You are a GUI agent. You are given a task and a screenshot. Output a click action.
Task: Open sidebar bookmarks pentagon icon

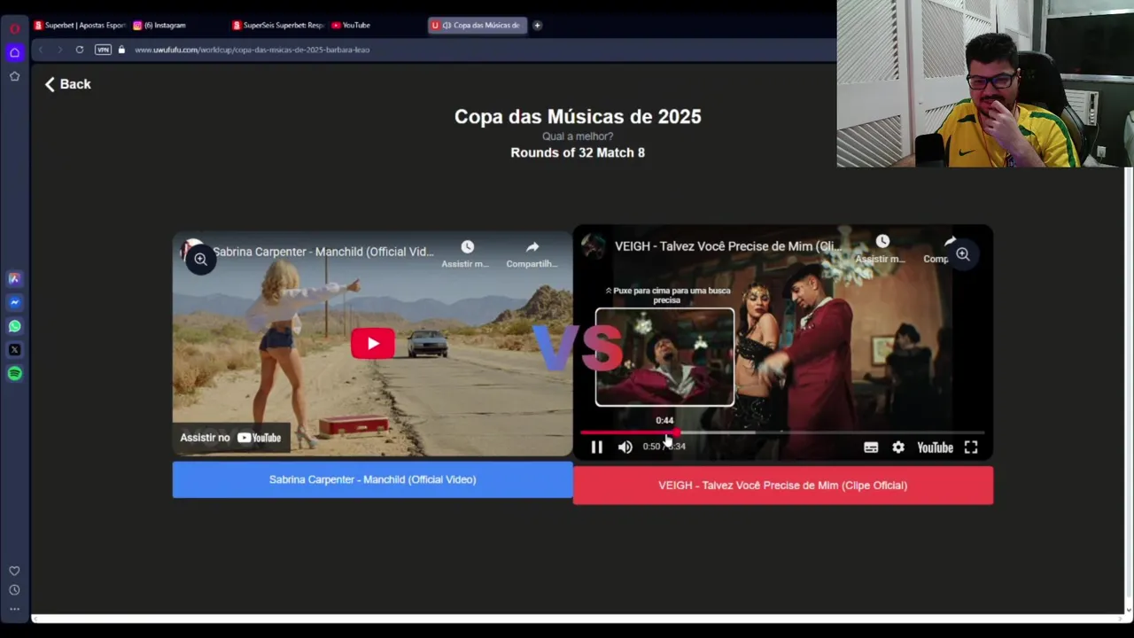point(14,76)
